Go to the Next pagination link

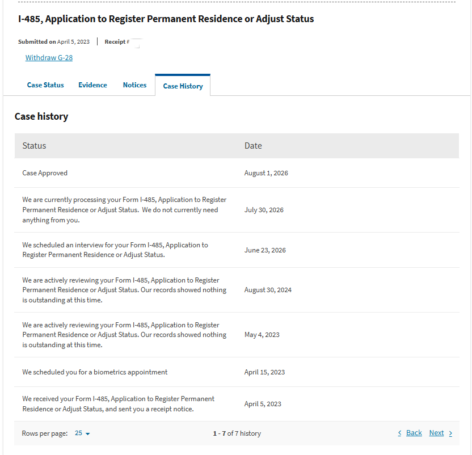(x=436, y=433)
